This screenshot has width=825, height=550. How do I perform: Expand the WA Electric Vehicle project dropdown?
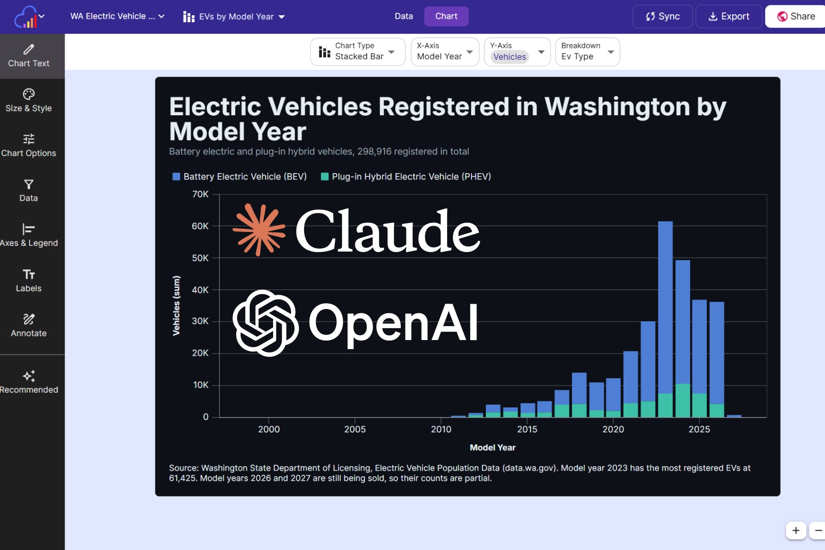[118, 16]
